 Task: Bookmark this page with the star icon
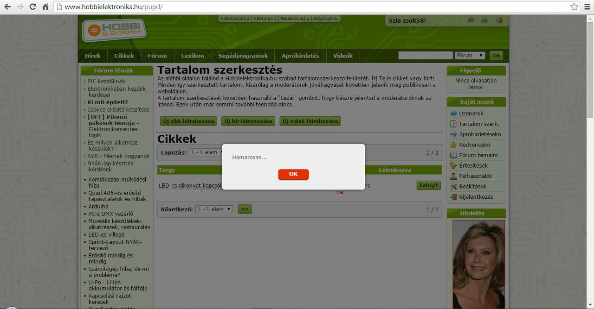click(574, 7)
